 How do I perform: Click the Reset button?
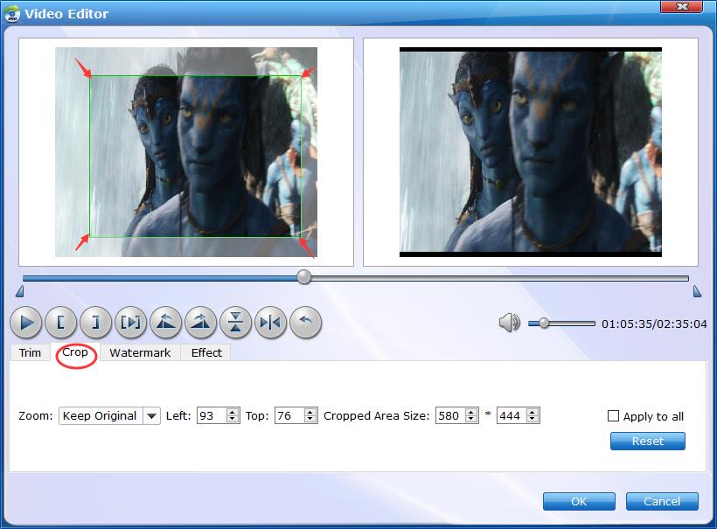648,442
